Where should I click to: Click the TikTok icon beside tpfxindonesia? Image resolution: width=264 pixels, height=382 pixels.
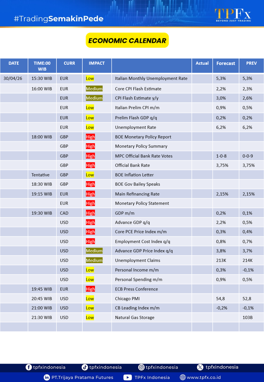coord(85,367)
